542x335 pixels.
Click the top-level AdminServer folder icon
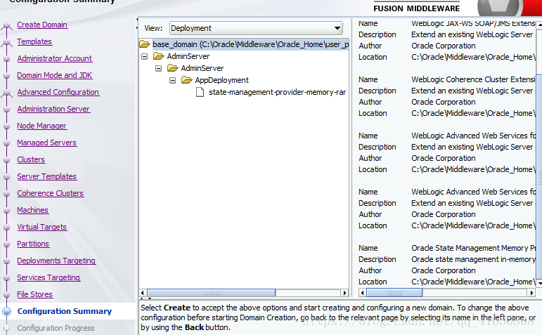tap(159, 56)
